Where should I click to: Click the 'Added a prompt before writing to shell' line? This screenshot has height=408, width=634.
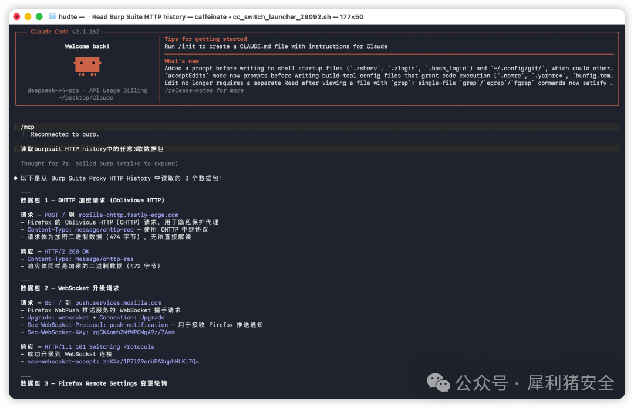coord(389,68)
